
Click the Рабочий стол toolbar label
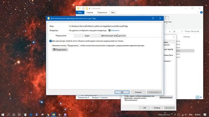click(x=164, y=115)
